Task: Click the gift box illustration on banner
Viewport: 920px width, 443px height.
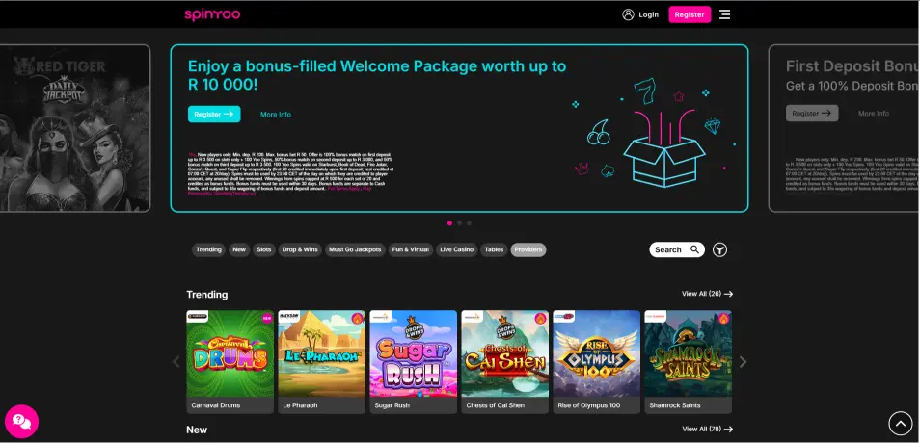Action: click(x=663, y=147)
